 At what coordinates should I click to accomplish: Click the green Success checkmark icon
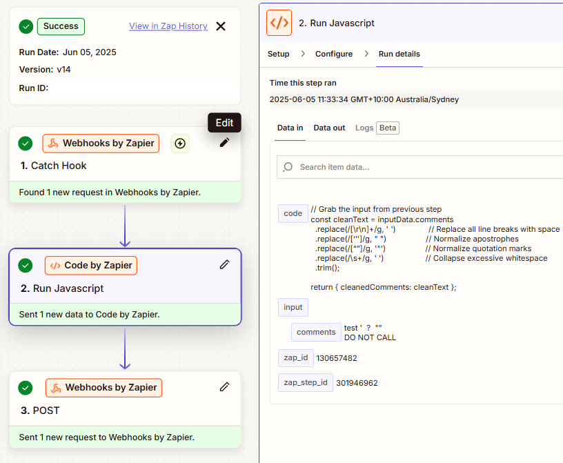(26, 27)
